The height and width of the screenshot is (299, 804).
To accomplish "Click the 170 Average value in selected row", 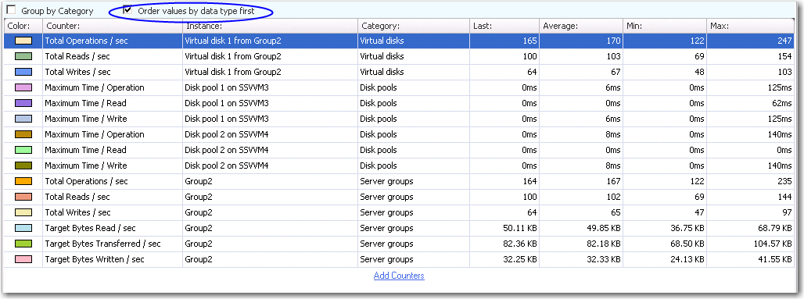I will tap(613, 41).
